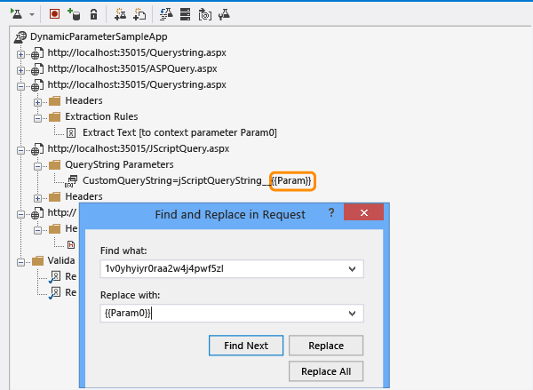This screenshot has width=533, height=390.
Task: Click the Set Credentials padlock icon
Action: pyautogui.click(x=93, y=14)
